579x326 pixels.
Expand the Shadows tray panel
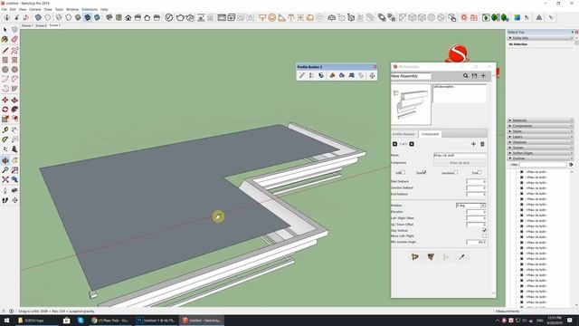point(540,142)
